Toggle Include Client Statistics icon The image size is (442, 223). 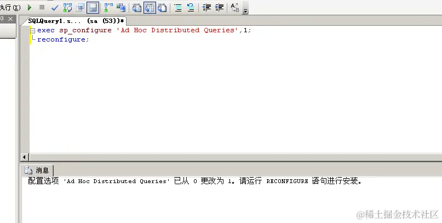point(121,8)
